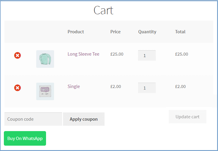The width and height of the screenshot is (218, 151).
Task: Open Single product thumbnail image
Action: (x=45, y=92)
